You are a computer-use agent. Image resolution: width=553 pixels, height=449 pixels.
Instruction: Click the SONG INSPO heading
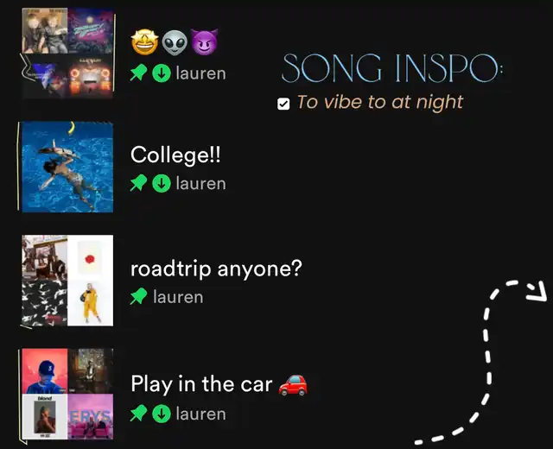392,68
